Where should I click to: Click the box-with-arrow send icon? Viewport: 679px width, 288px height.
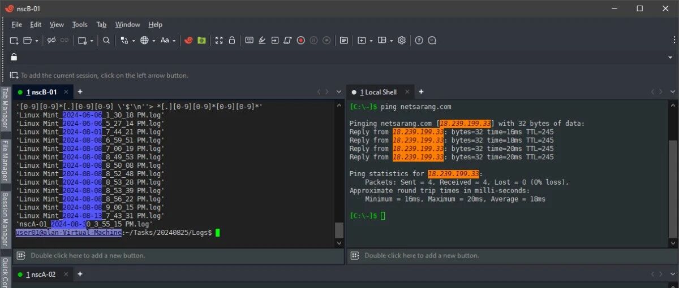tap(275, 41)
